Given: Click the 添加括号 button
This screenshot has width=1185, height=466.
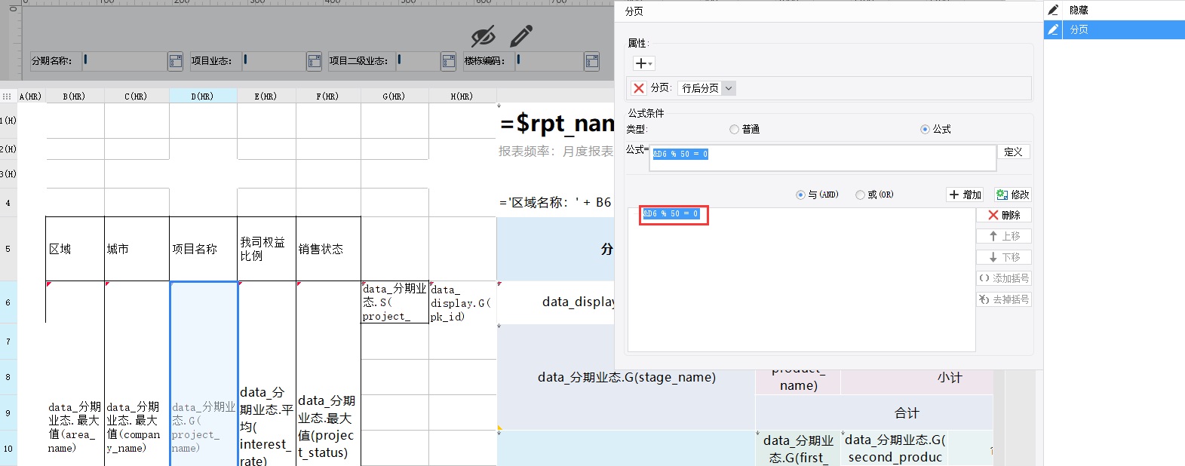Looking at the screenshot, I should click(1004, 278).
